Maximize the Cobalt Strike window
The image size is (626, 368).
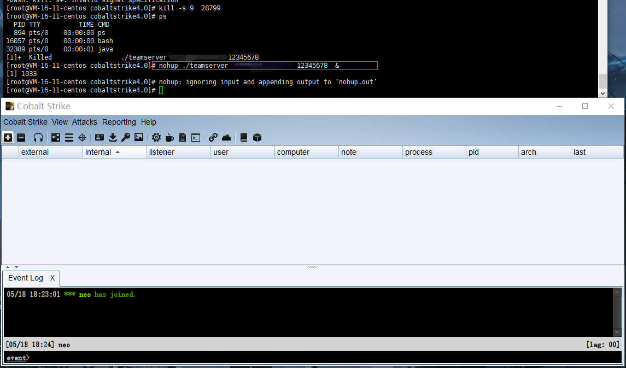click(585, 106)
